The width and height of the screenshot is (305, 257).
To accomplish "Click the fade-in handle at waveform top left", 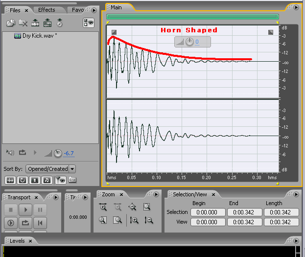I will pos(114,32).
